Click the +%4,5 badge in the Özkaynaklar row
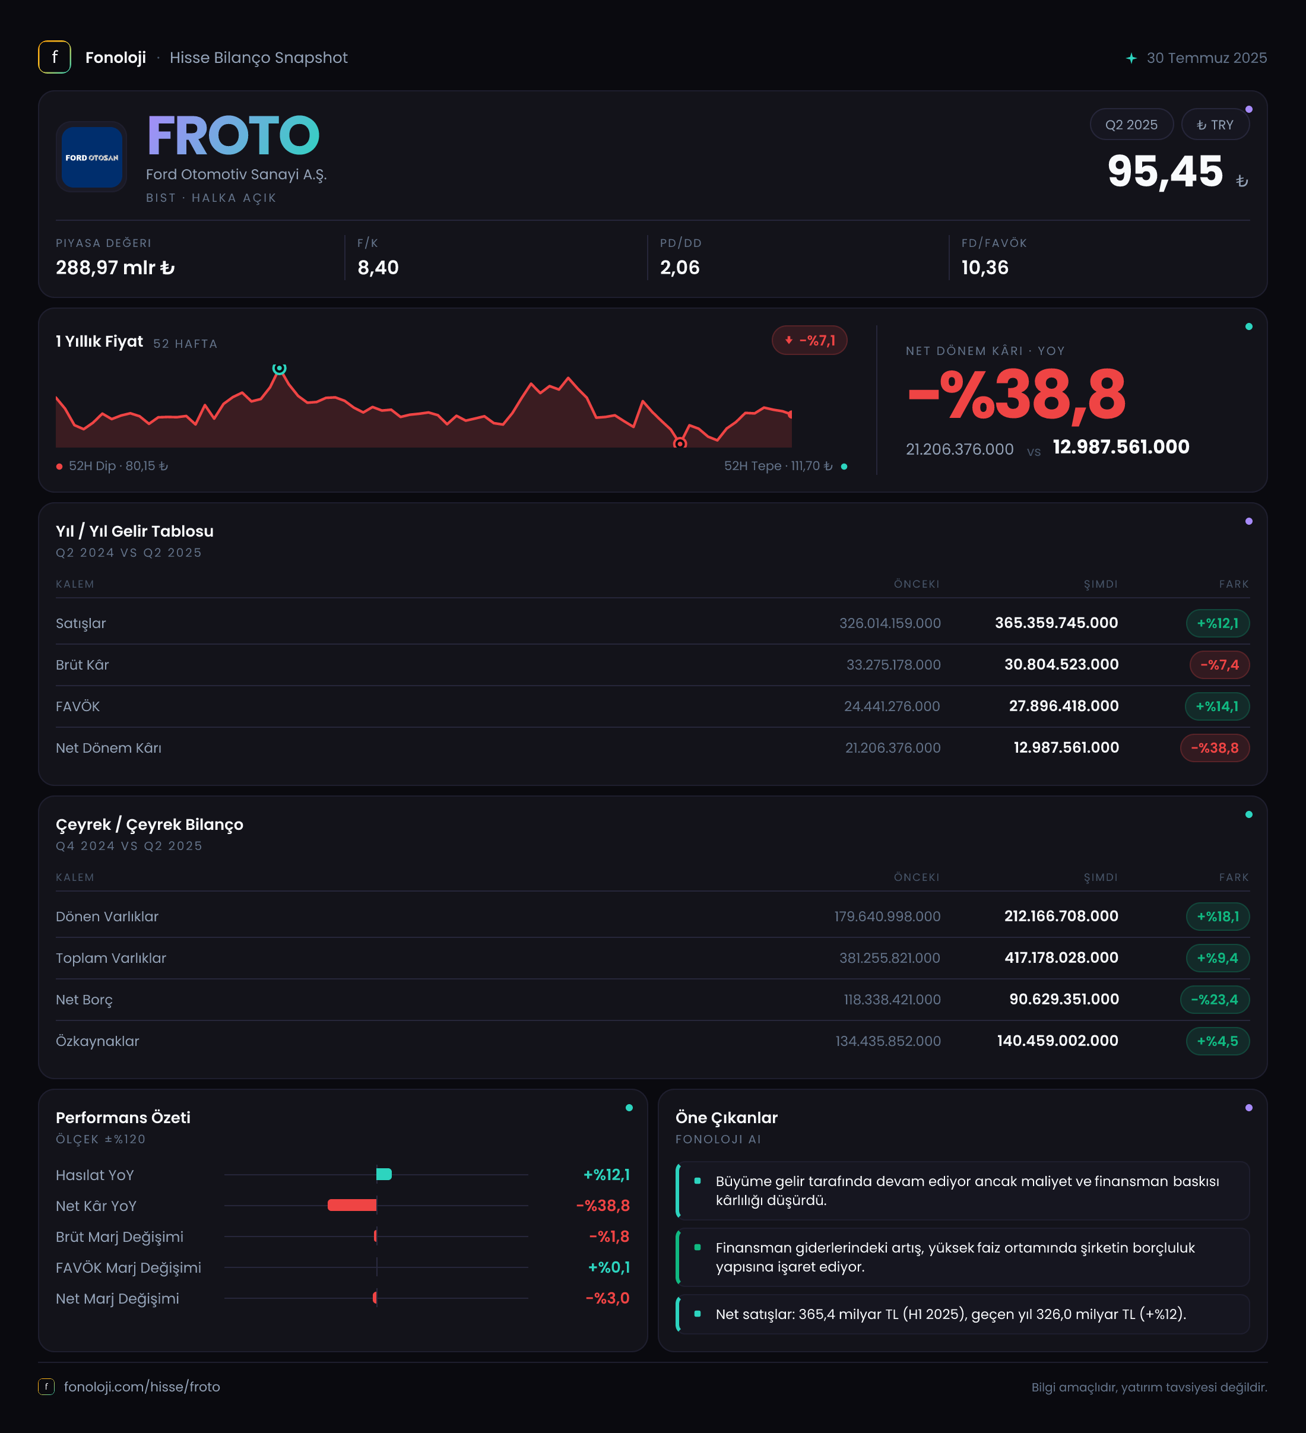The height and width of the screenshot is (1433, 1306). 1217,1041
